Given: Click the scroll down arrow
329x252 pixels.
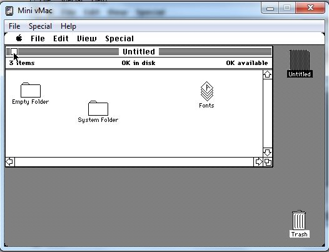Looking at the screenshot, I should click(x=268, y=153).
